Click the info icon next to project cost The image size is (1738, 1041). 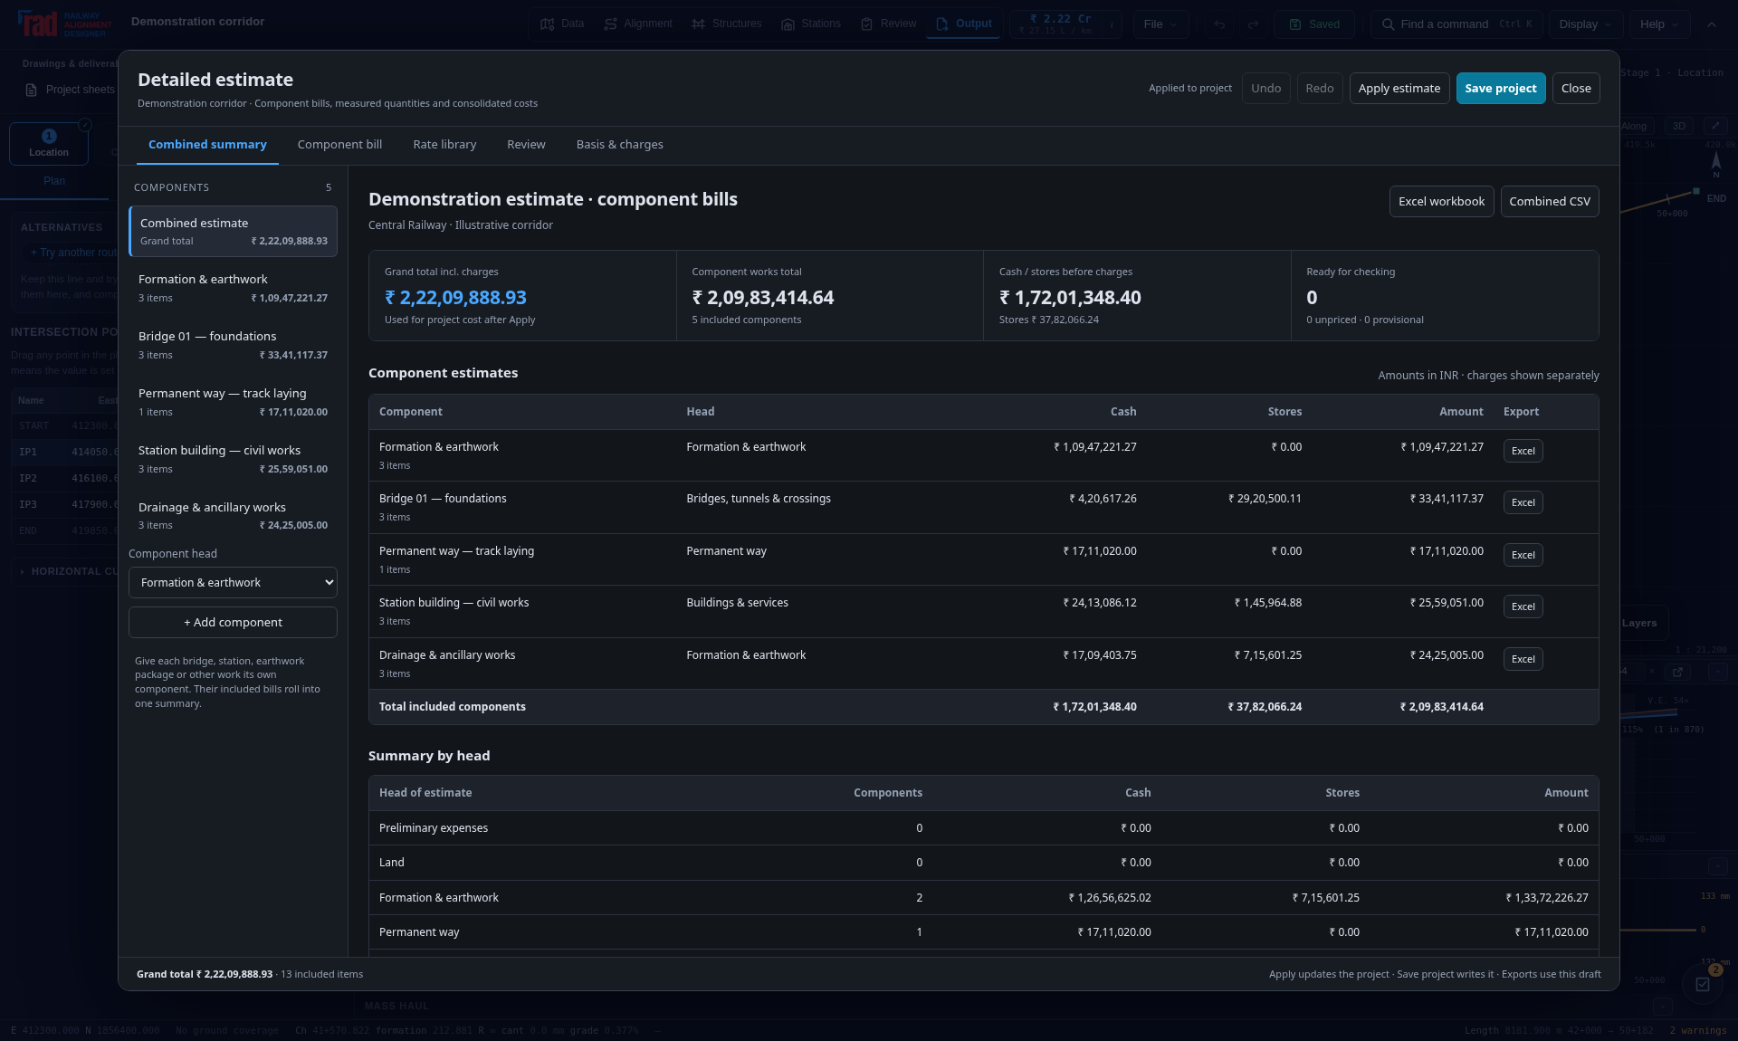[1111, 24]
